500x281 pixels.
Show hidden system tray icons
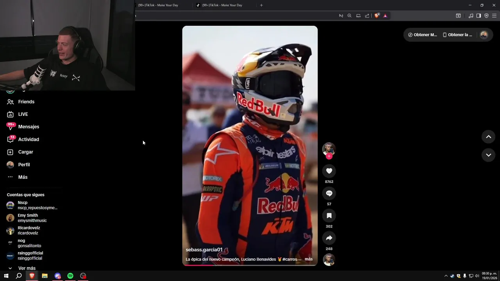(446, 276)
